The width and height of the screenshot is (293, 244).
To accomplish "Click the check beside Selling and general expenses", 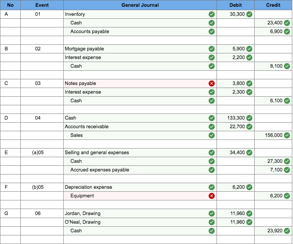I will 212,153.
